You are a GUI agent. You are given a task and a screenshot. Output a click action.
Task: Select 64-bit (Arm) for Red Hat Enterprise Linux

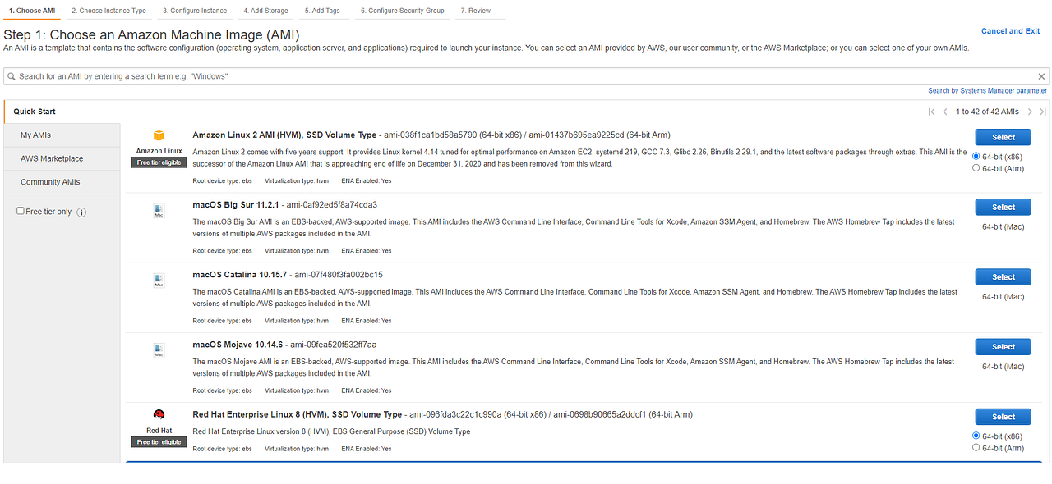pos(976,448)
